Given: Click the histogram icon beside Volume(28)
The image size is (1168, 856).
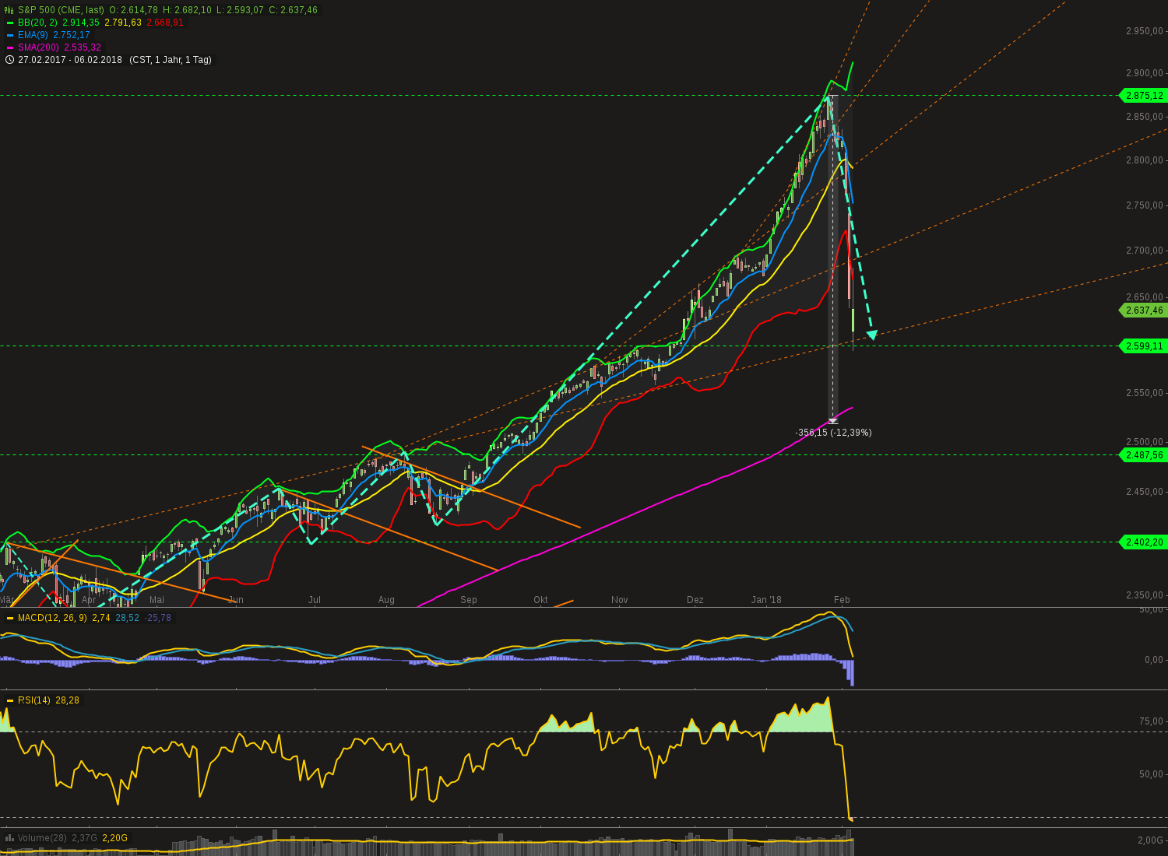Looking at the screenshot, I should [x=9, y=838].
